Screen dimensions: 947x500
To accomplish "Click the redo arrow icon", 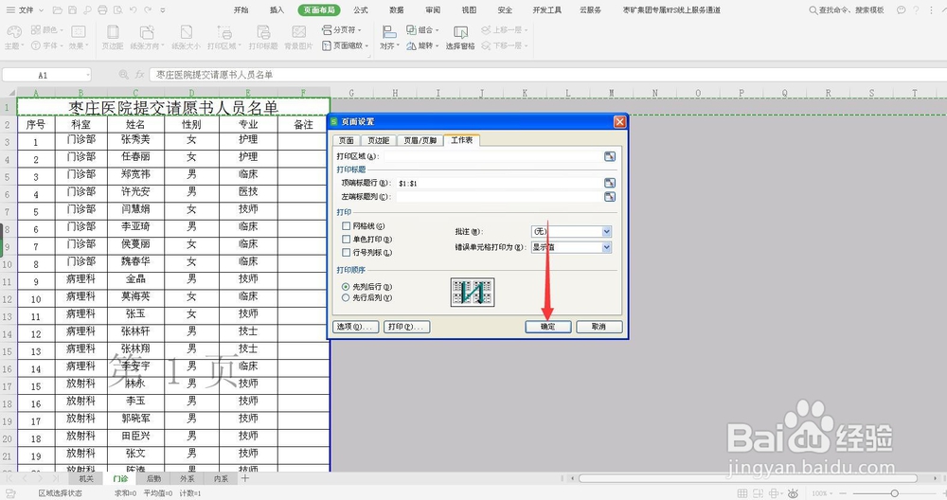I will coord(148,10).
